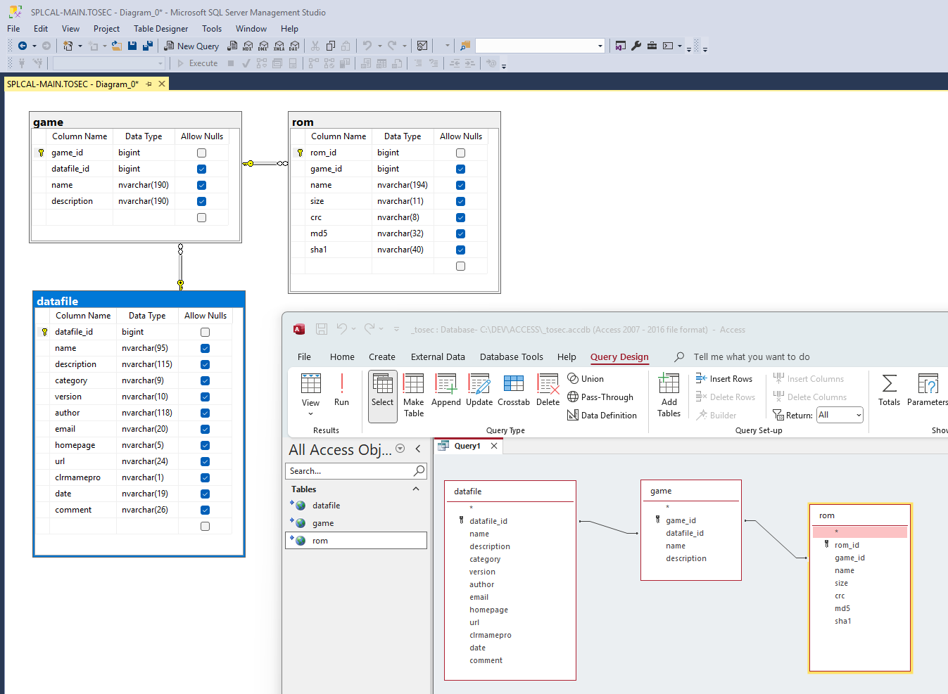Click 'clrmamepro' field in Access datafile table
The height and width of the screenshot is (694, 948).
(491, 635)
